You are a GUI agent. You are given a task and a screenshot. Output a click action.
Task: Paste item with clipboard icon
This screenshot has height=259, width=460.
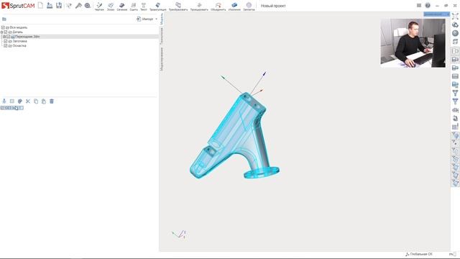coord(44,101)
